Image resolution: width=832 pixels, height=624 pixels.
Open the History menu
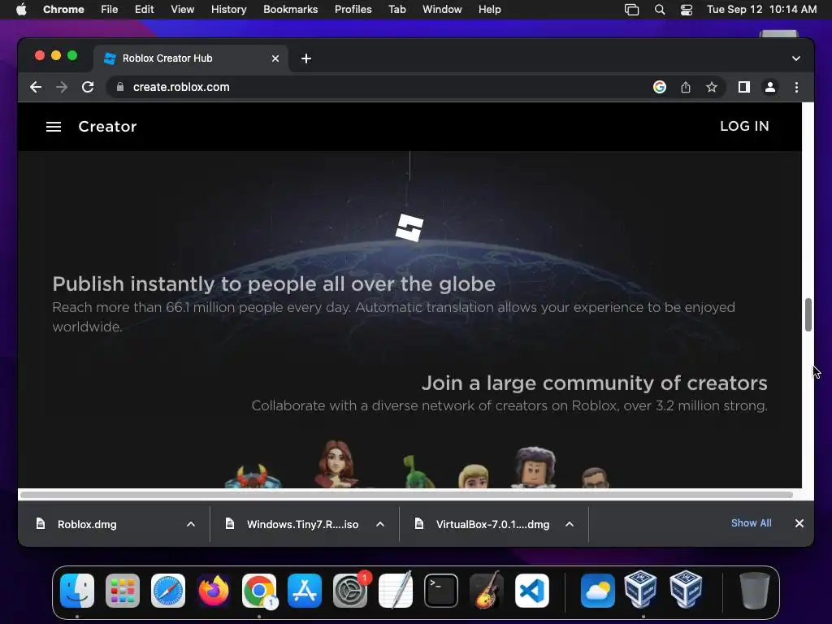point(228,10)
